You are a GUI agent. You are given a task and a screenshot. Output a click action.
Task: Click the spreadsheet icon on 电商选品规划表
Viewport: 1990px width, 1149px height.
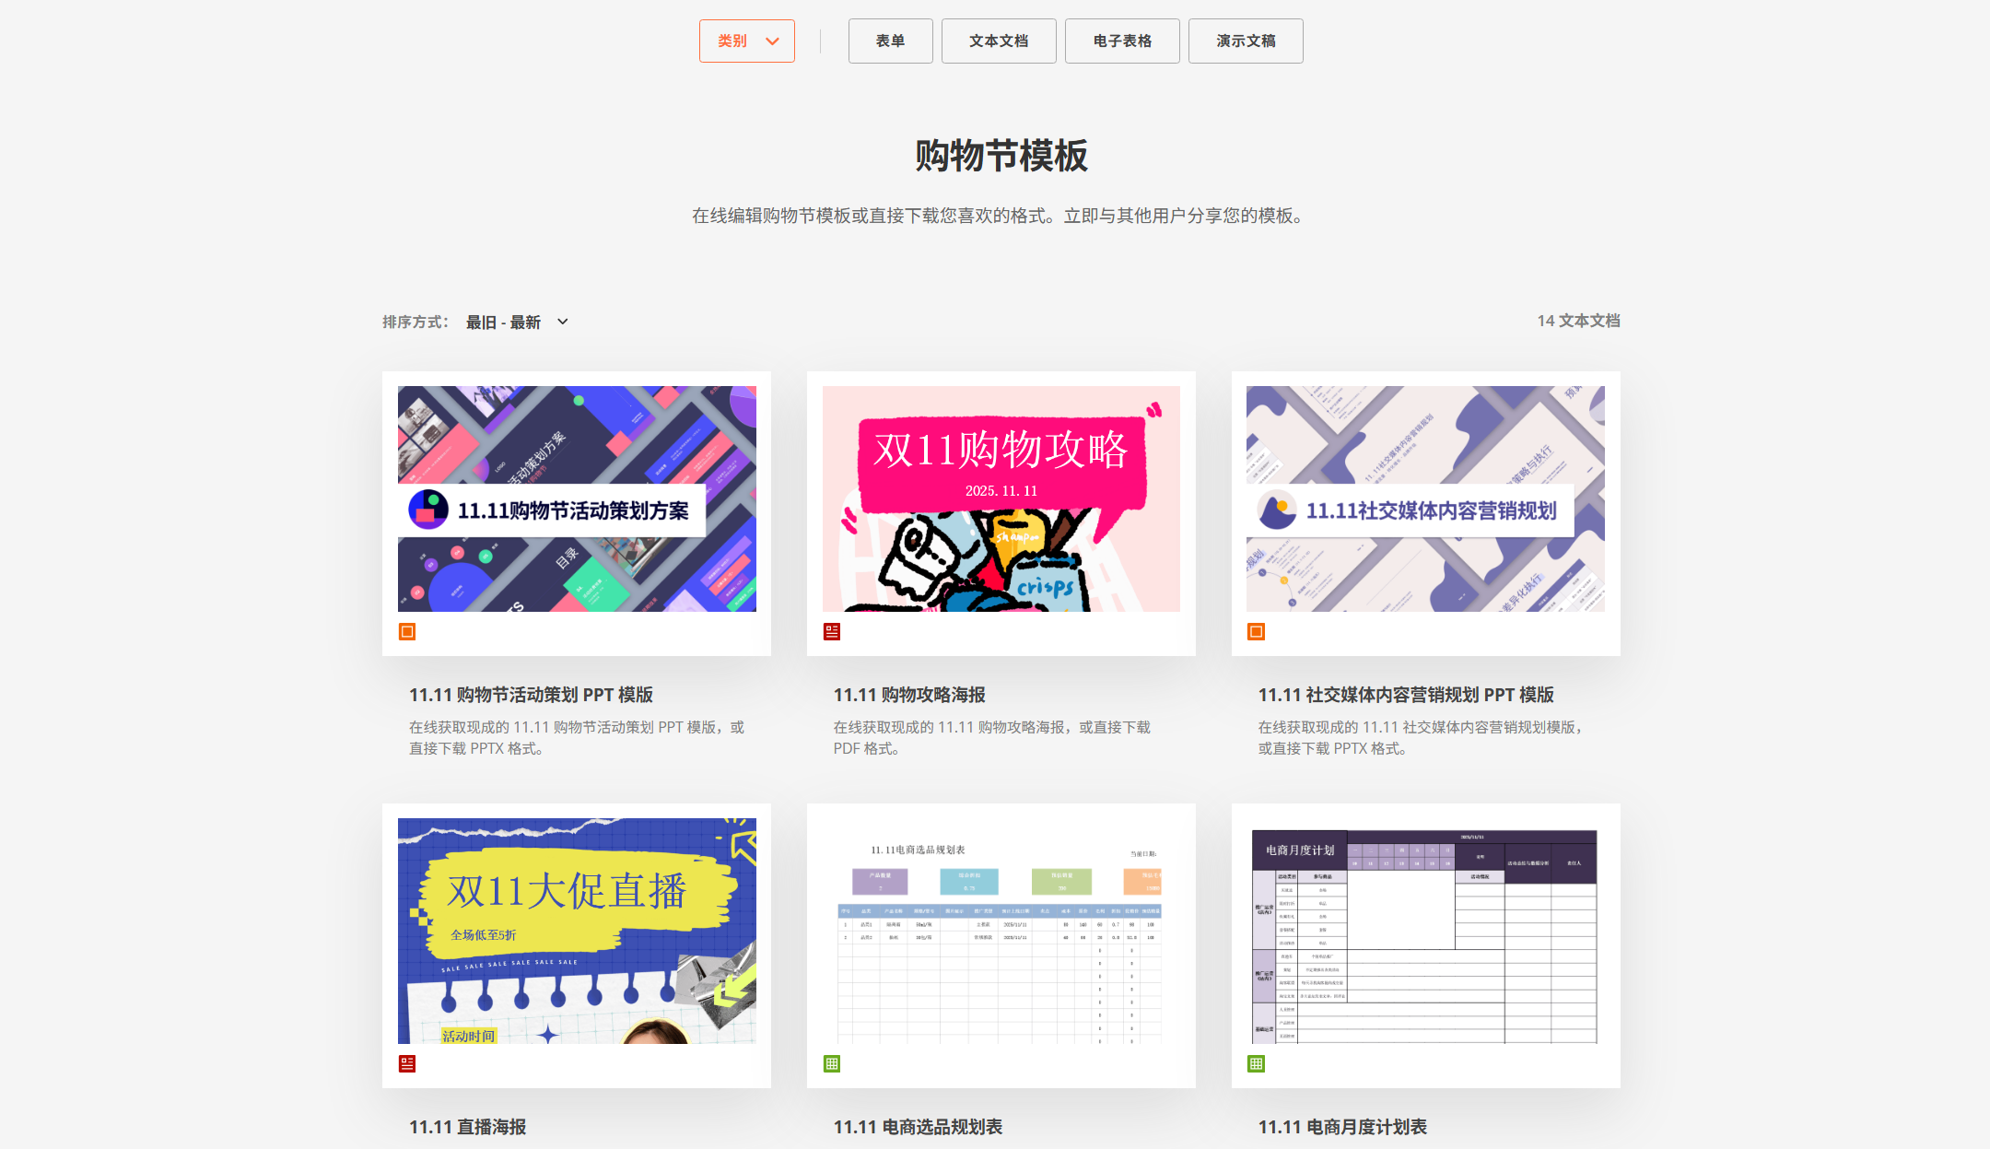click(x=832, y=1064)
